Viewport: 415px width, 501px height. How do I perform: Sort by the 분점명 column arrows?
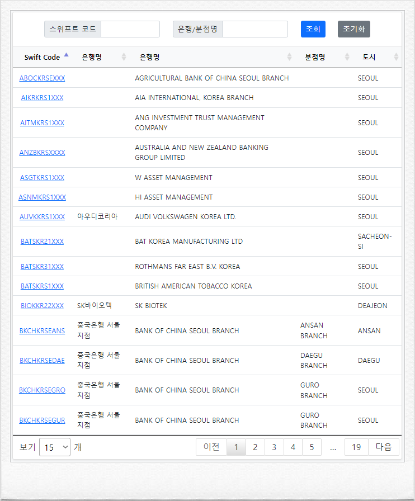[347, 57]
